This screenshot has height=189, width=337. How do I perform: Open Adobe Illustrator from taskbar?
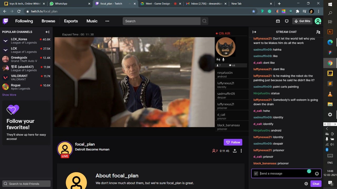coord(330,31)
